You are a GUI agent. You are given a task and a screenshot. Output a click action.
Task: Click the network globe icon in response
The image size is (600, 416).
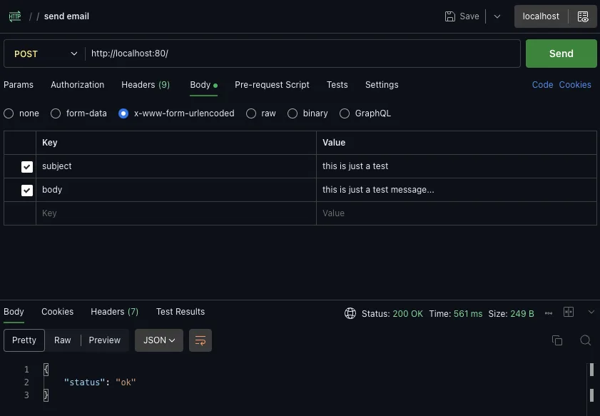tap(350, 313)
